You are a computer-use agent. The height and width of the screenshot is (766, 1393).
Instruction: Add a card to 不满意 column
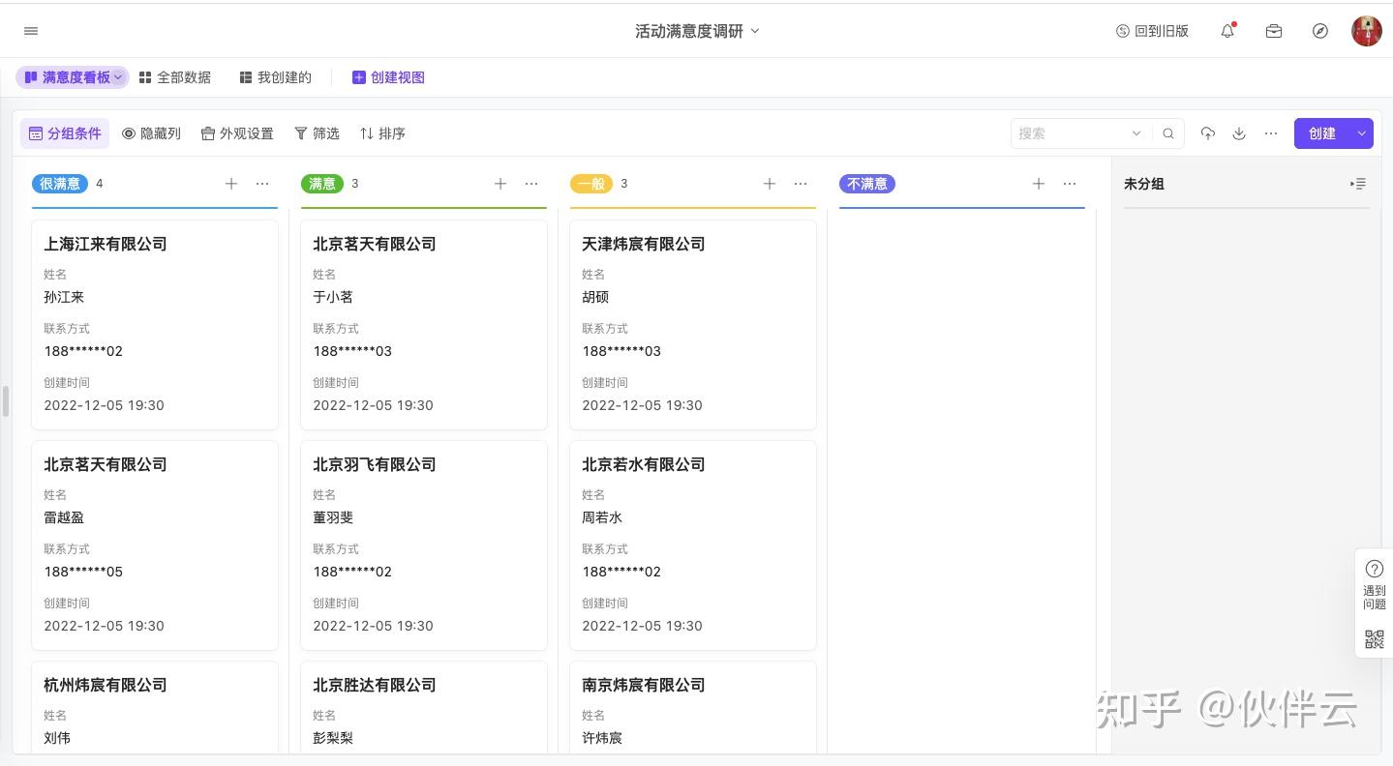1039,184
